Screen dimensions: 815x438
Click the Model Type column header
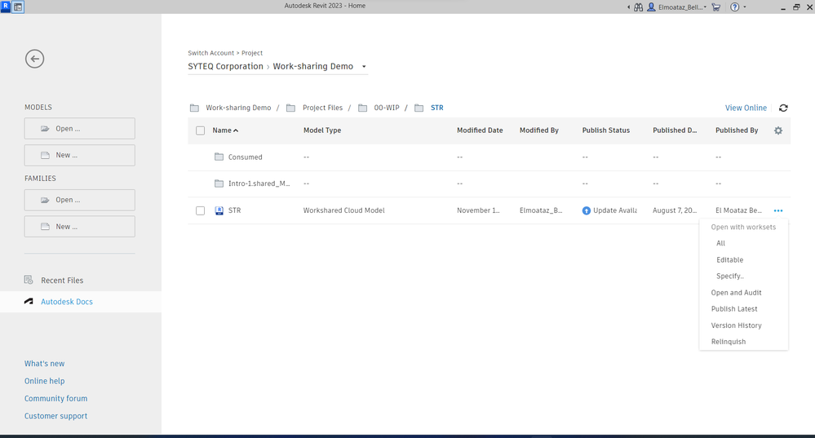[x=322, y=131]
